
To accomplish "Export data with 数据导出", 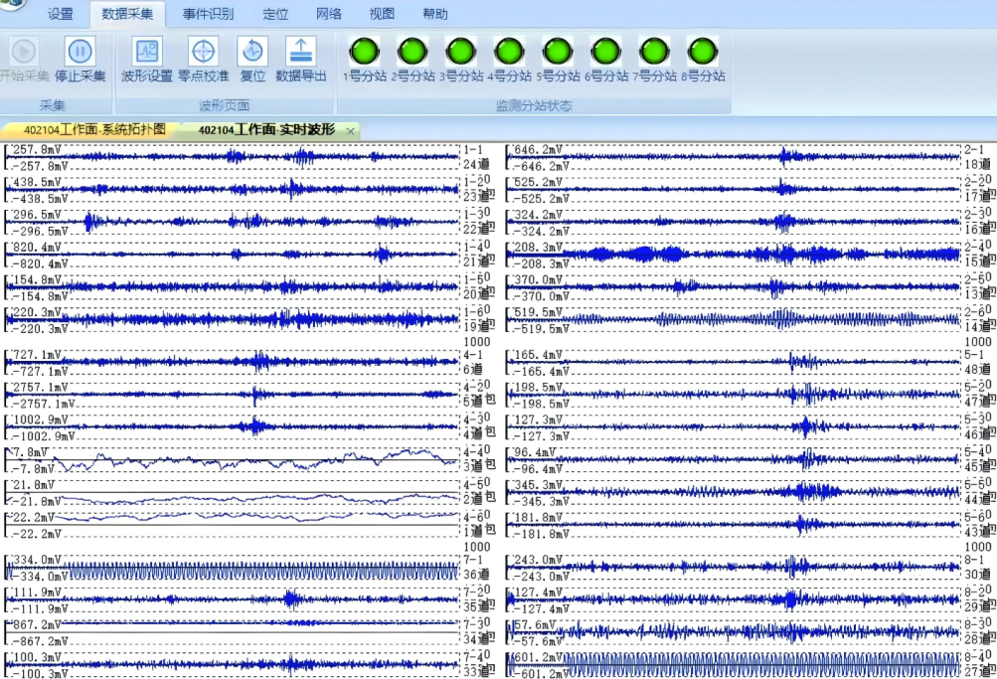I will (300, 52).
